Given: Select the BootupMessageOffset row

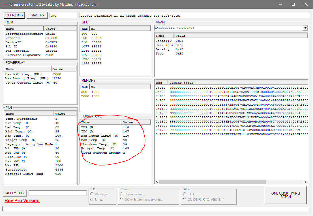Looking at the screenshot, I should (40, 34).
